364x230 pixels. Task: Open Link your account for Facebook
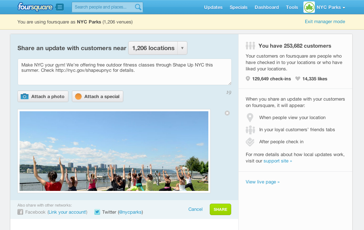pyautogui.click(x=68, y=212)
